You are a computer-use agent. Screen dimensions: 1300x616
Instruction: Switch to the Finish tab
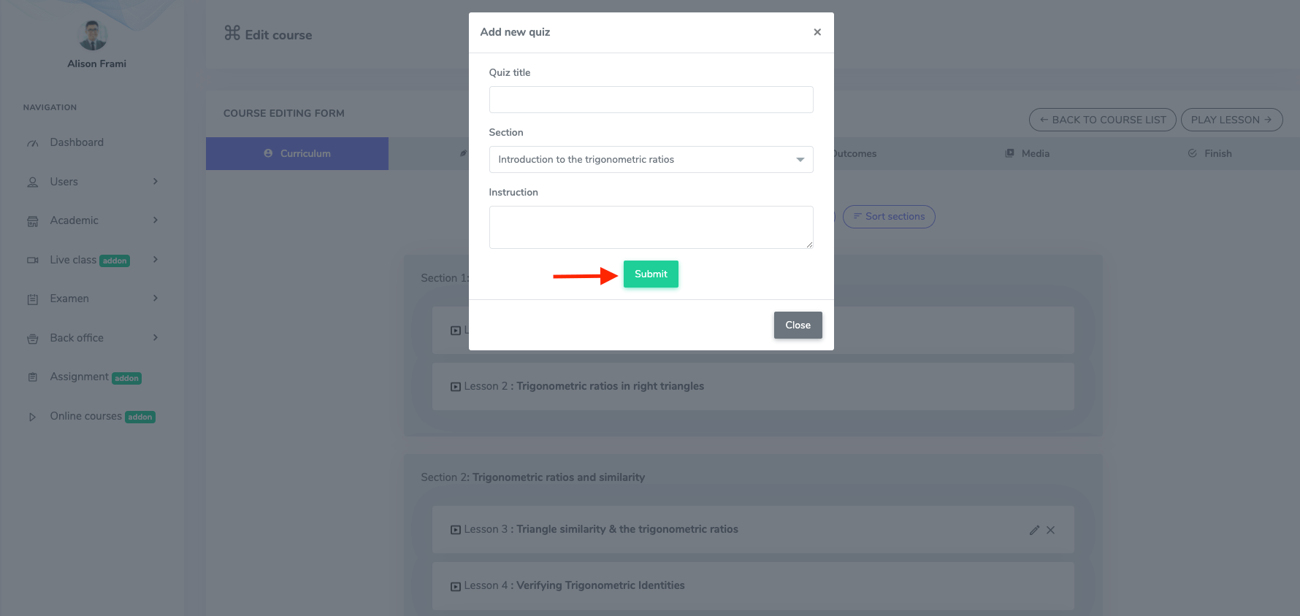[1209, 153]
